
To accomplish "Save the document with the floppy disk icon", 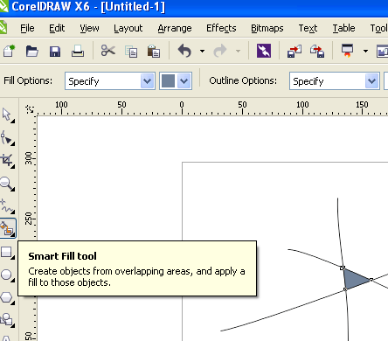I will coord(55,52).
